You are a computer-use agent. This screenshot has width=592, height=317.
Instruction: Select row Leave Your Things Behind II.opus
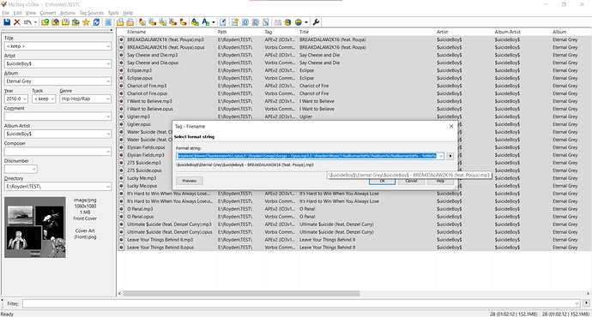pos(354,248)
